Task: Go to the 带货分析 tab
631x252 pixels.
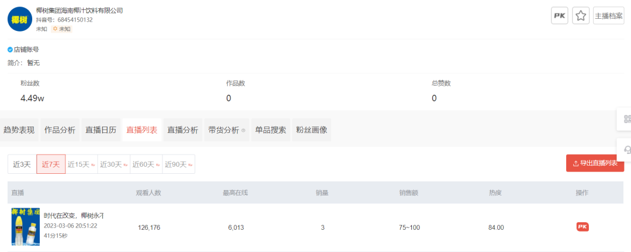Action: coord(226,130)
